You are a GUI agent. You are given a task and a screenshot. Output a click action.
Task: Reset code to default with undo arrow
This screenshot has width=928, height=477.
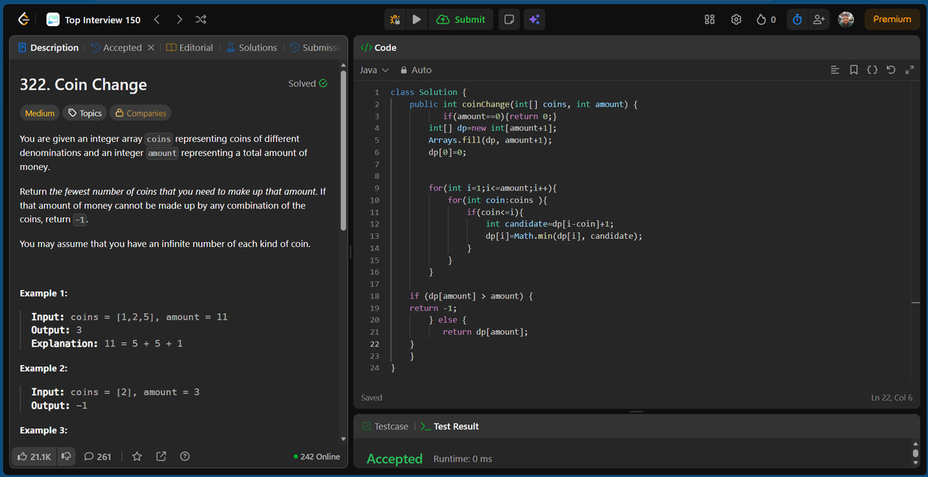(x=890, y=70)
